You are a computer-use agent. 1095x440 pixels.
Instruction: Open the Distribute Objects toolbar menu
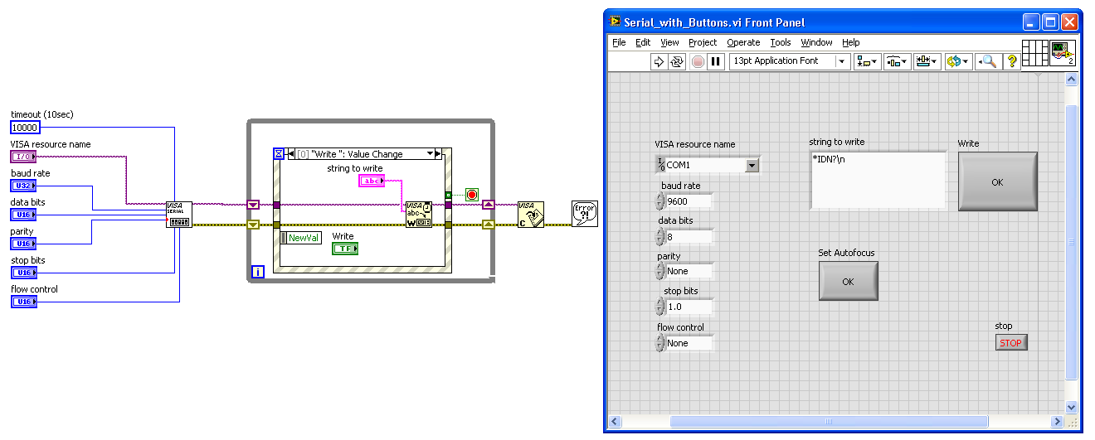(898, 61)
